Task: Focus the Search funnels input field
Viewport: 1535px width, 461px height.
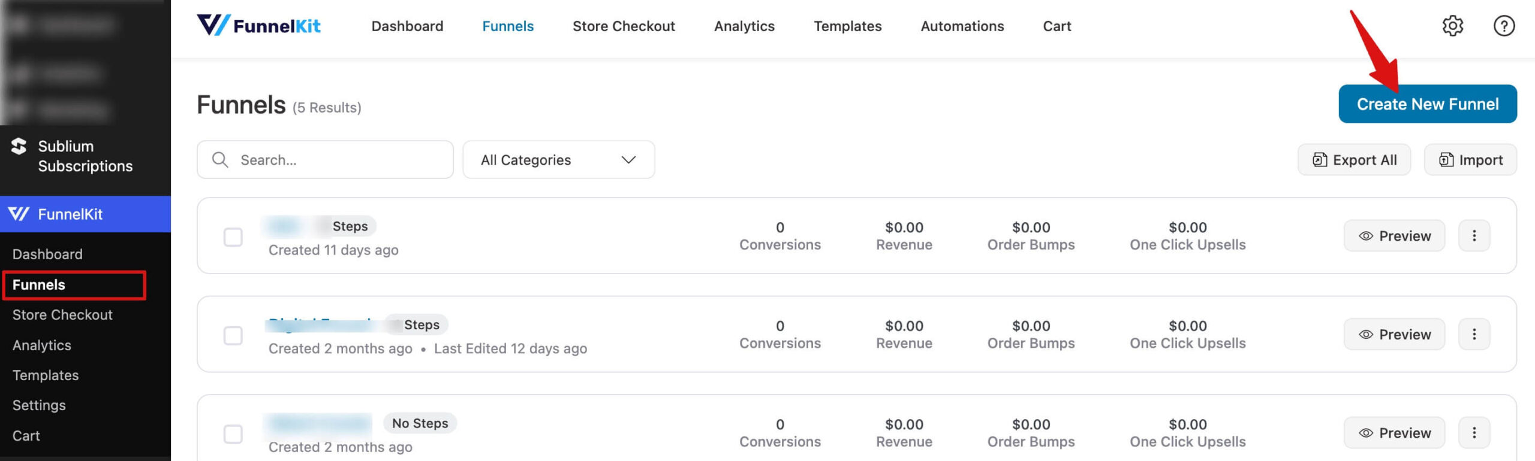Action: [325, 160]
